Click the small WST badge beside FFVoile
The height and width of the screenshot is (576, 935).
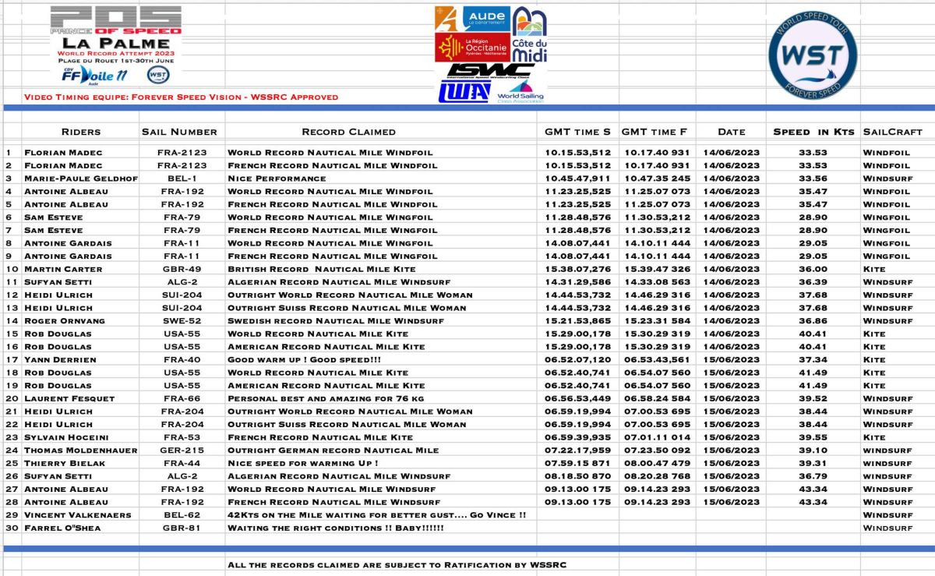tap(158, 75)
